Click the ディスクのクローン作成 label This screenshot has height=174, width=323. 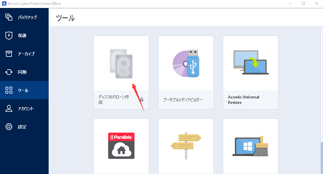pos(114,100)
